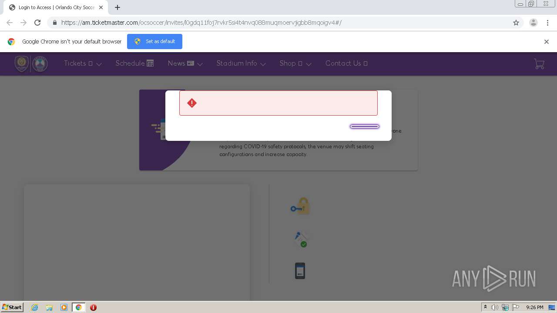This screenshot has width=557, height=313.
Task: Reload the page with refresh icon
Action: [37, 23]
